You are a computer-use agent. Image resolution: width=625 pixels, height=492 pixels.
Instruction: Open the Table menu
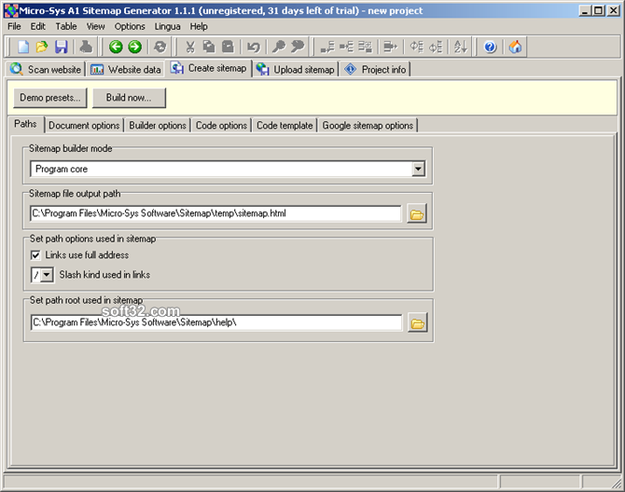pos(66,27)
